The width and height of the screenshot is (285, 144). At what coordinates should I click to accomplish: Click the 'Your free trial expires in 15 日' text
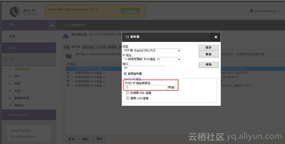[73, 9]
